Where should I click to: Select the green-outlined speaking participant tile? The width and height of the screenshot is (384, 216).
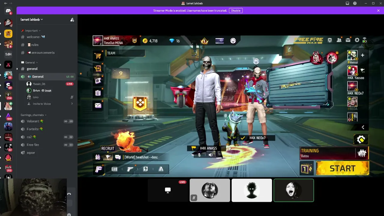[x=294, y=190]
